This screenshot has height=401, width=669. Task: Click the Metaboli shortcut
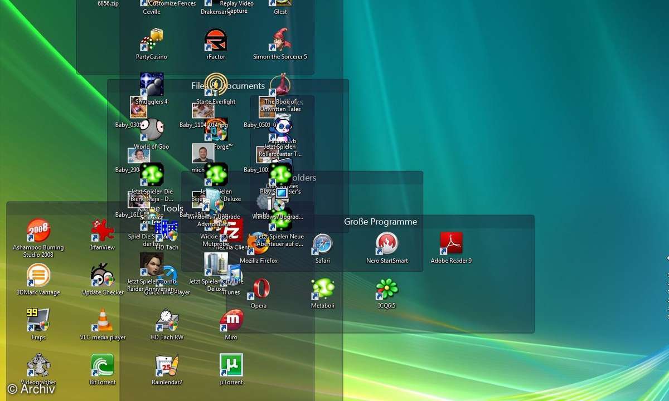(x=323, y=288)
